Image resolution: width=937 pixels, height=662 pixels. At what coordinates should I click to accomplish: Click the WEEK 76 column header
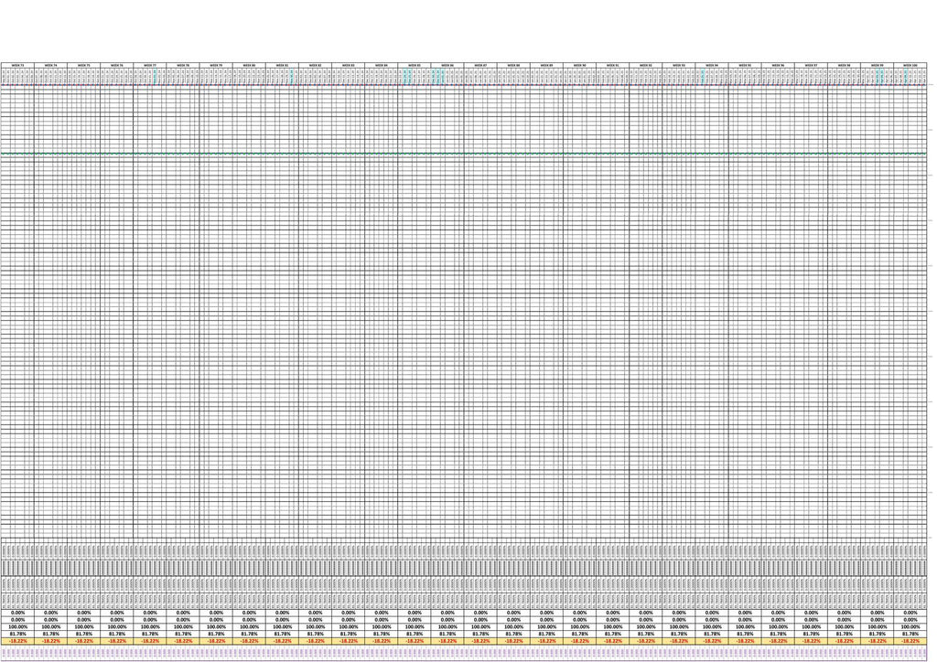tap(117, 65)
